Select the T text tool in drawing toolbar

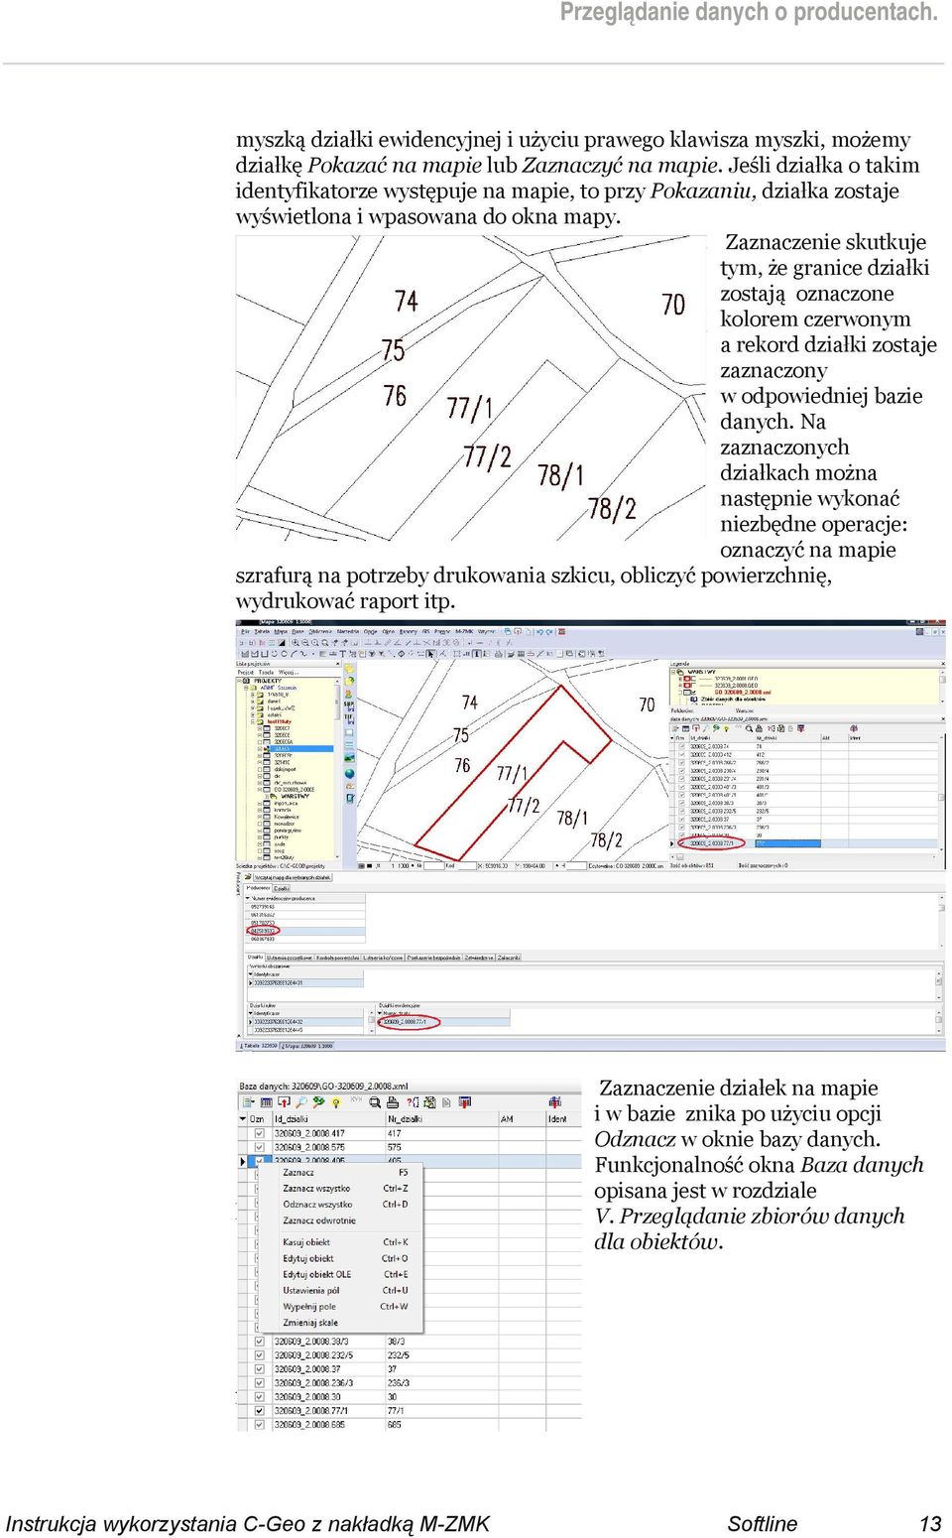342,654
